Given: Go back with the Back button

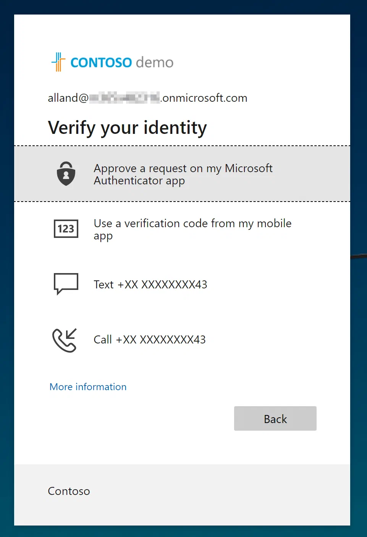Looking at the screenshot, I should point(275,418).
